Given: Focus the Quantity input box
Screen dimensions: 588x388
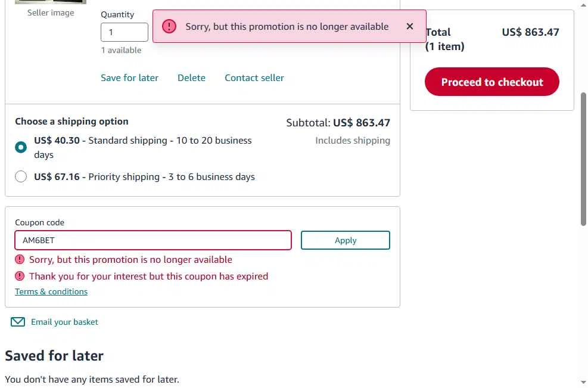Looking at the screenshot, I should click(124, 32).
